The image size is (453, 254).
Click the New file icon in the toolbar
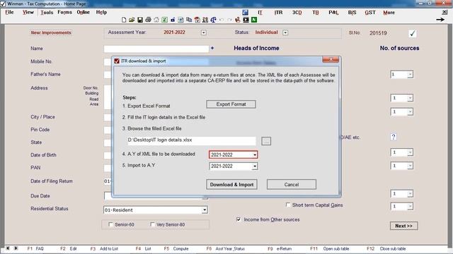point(124,20)
